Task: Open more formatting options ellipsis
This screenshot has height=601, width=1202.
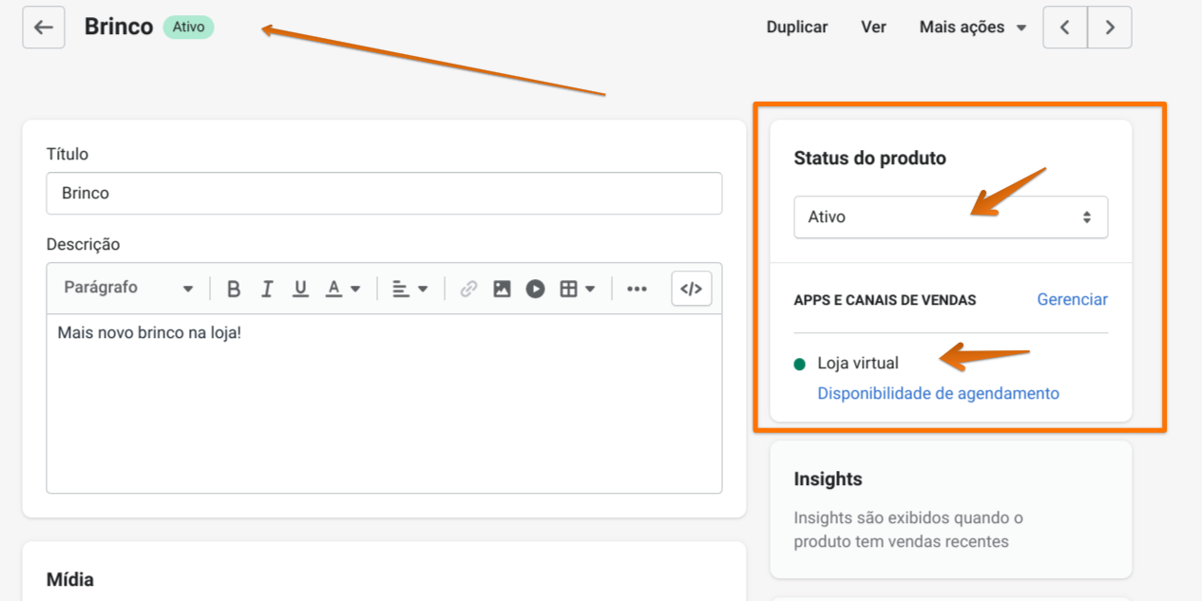Action: (x=637, y=289)
